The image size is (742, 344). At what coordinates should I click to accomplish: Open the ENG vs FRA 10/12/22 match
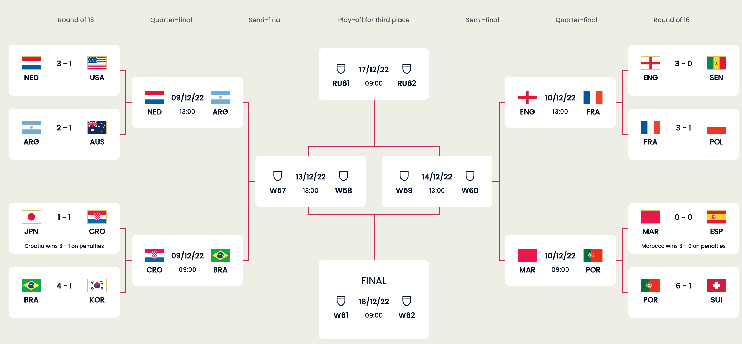[560, 102]
